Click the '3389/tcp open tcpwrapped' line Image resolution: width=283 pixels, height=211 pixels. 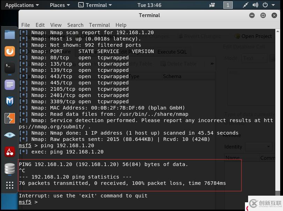[x=74, y=102]
